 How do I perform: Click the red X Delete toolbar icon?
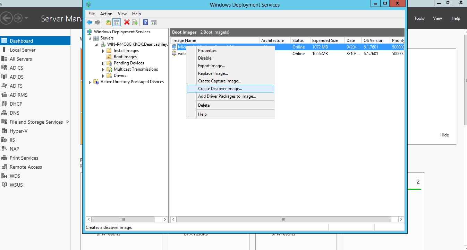click(127, 23)
